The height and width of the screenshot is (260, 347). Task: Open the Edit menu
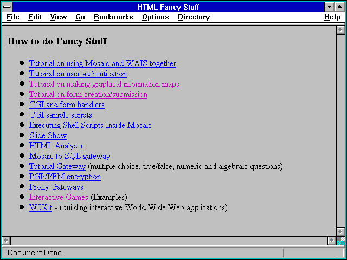coord(35,17)
